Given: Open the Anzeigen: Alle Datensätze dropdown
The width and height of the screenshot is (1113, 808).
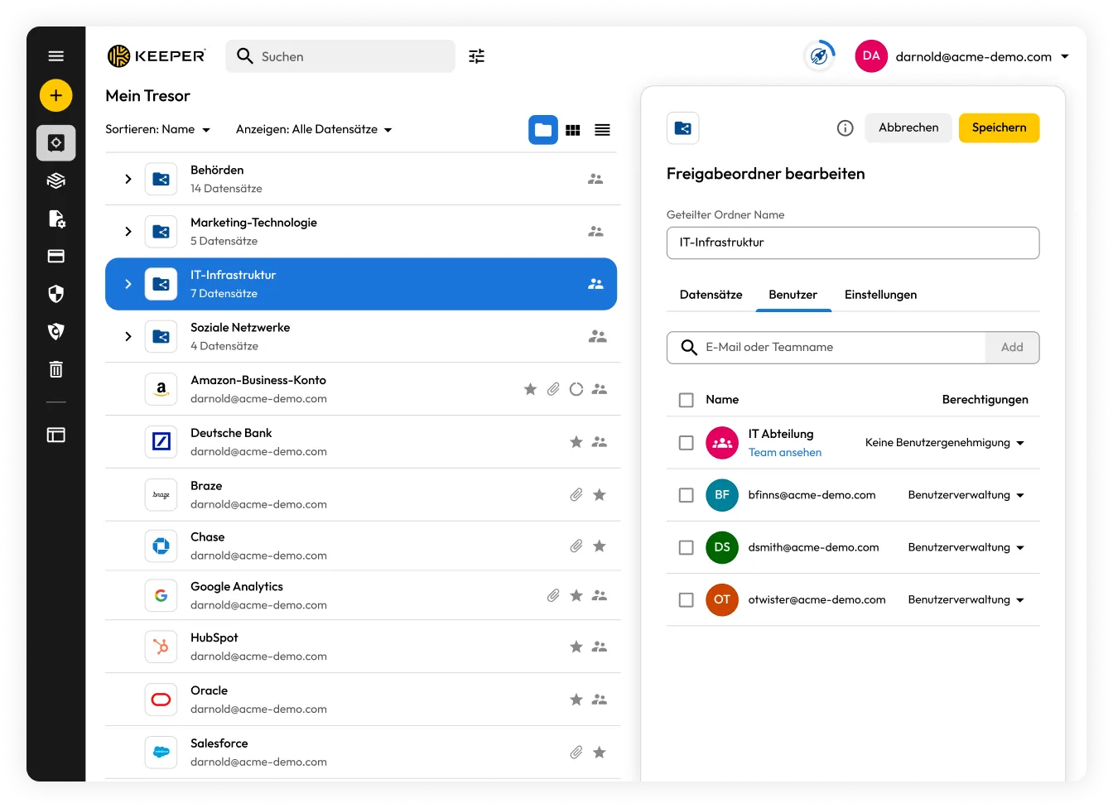Looking at the screenshot, I should click(x=314, y=129).
